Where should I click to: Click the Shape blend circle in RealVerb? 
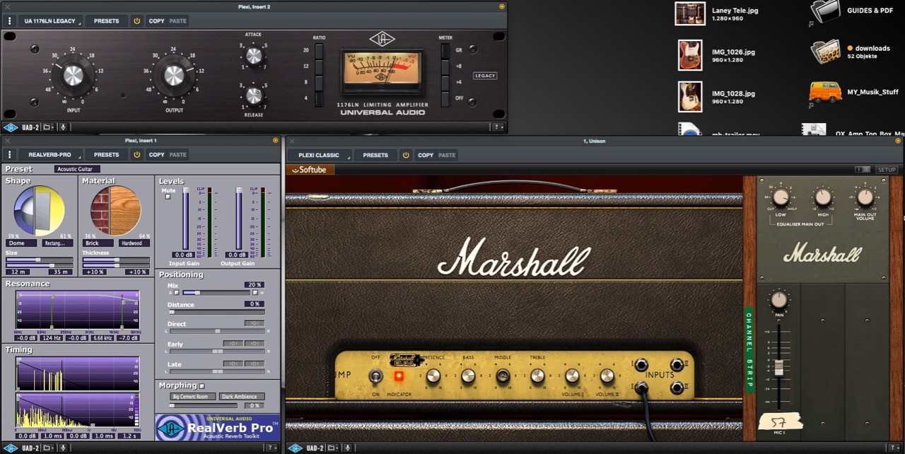click(40, 211)
